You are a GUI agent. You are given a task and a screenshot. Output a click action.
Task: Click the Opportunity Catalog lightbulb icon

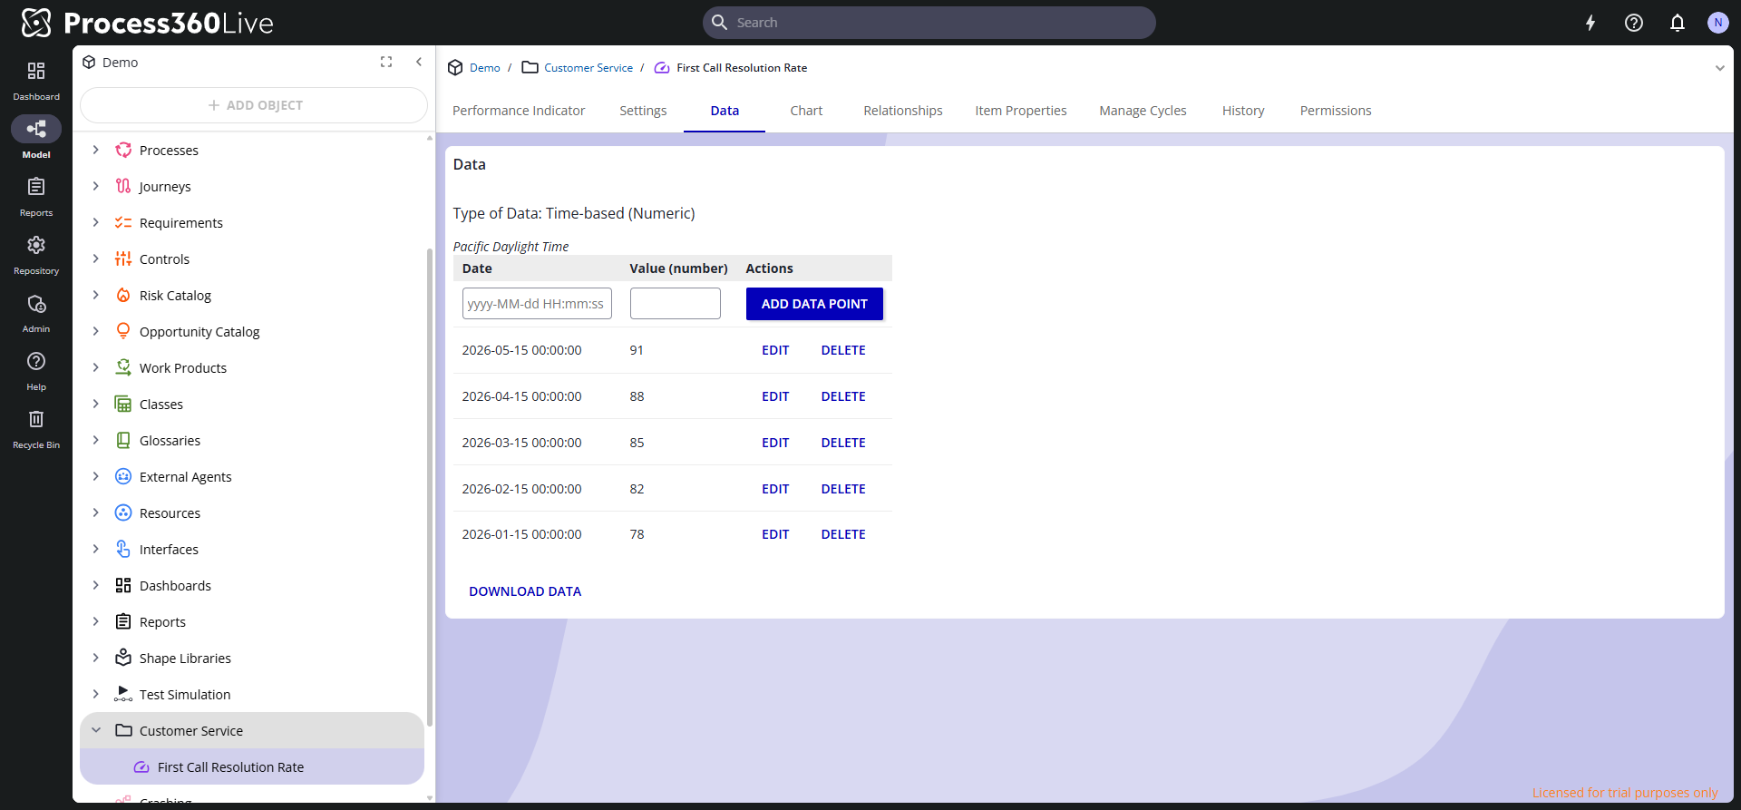(x=123, y=331)
